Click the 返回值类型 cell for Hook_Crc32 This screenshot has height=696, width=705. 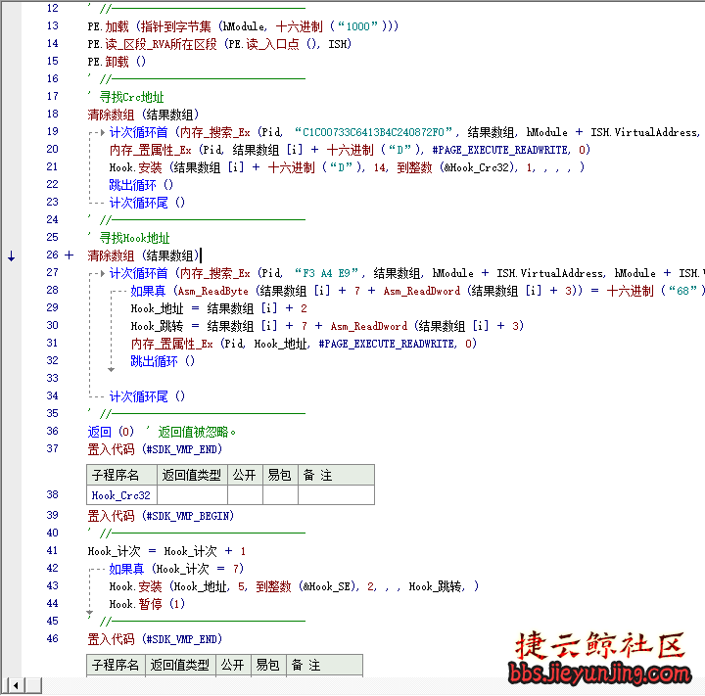tap(192, 495)
